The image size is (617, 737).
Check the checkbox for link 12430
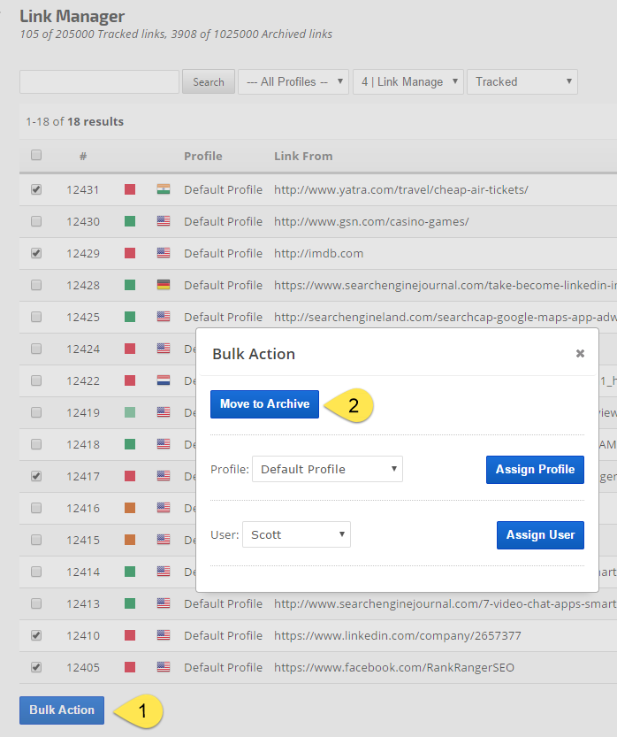click(36, 221)
